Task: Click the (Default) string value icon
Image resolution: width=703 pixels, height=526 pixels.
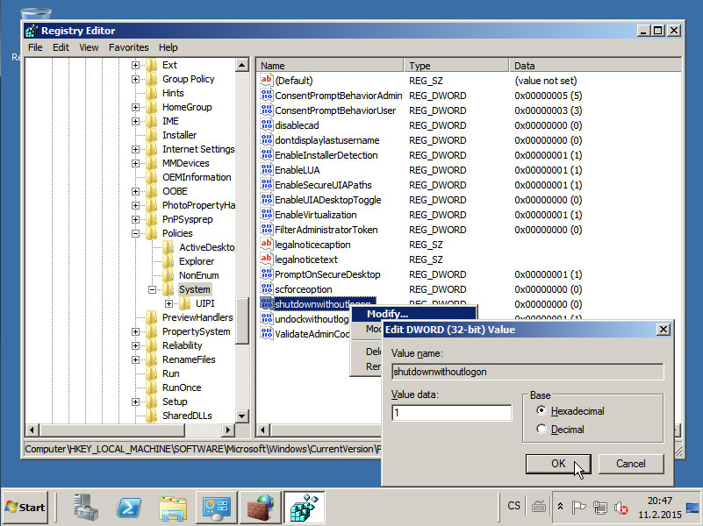Action: [267, 81]
